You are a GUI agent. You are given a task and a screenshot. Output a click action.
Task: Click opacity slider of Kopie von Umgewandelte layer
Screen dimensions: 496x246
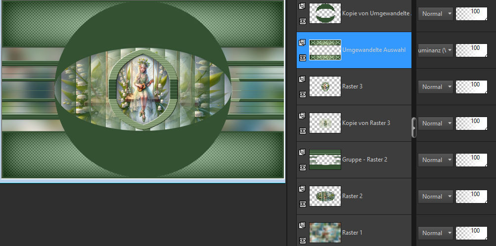pos(471,14)
